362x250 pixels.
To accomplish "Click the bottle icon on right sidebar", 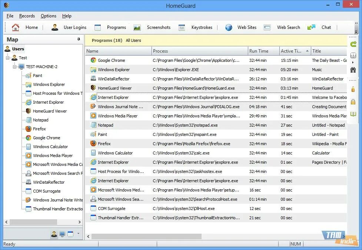I will [353, 89].
